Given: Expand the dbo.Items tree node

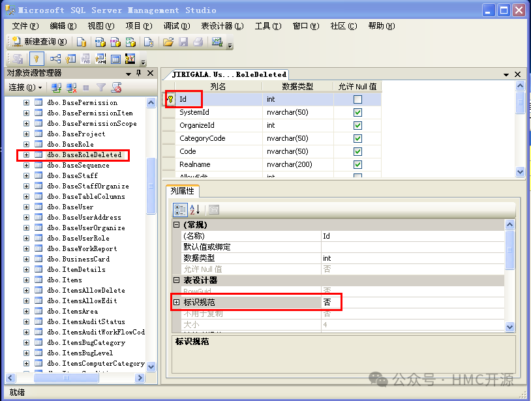Looking at the screenshot, I should pyautogui.click(x=26, y=280).
